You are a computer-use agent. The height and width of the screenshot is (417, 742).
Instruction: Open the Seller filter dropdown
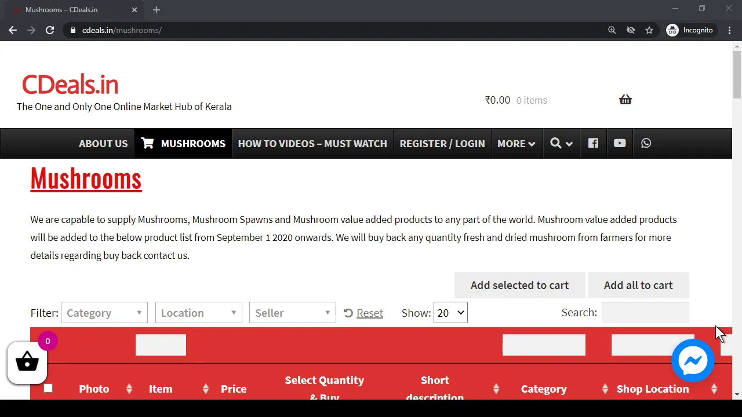pyautogui.click(x=293, y=313)
